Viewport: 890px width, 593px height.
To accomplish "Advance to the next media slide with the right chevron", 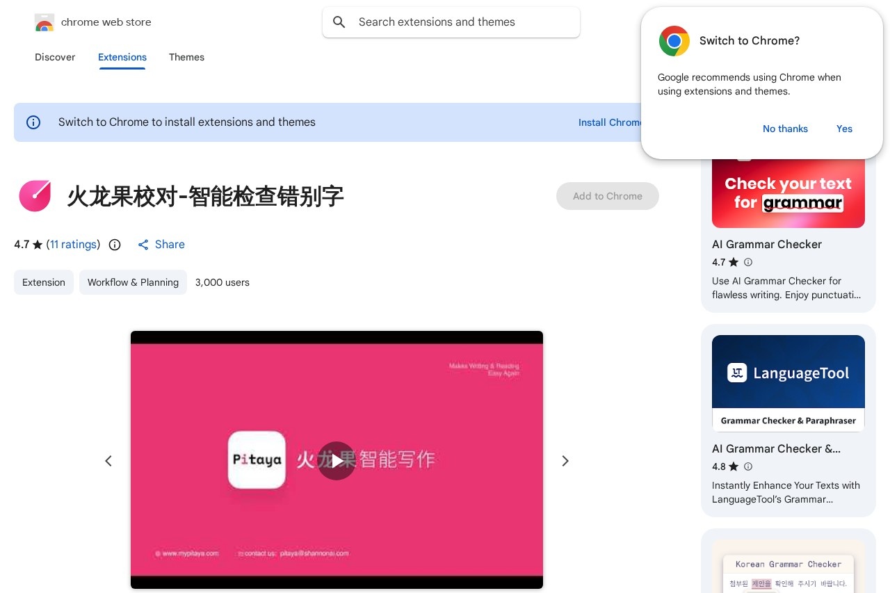I will coord(565,460).
